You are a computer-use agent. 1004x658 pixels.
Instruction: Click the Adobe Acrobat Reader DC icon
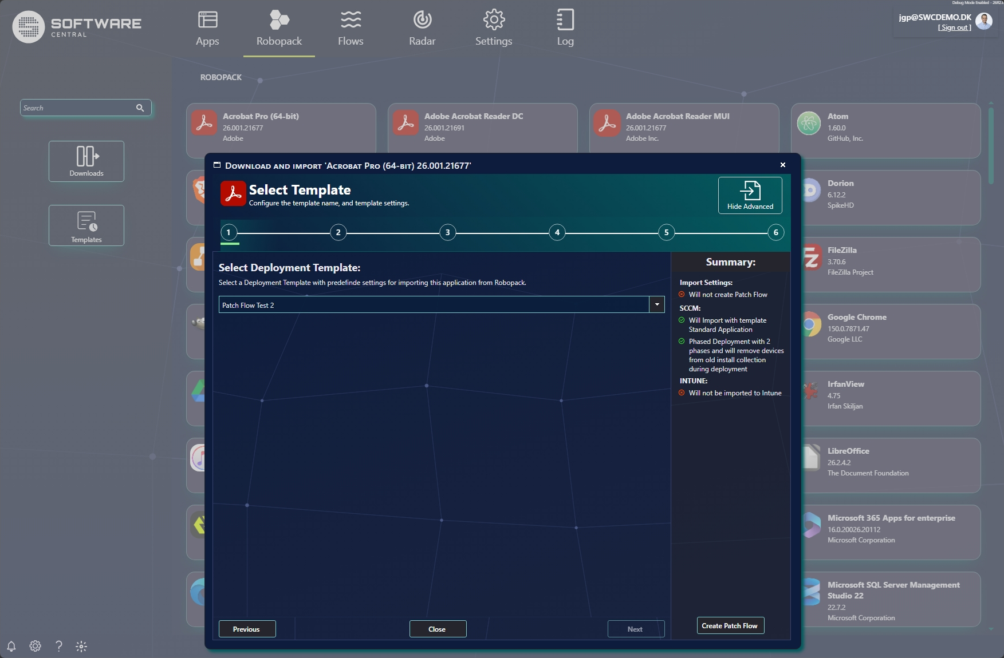click(406, 123)
